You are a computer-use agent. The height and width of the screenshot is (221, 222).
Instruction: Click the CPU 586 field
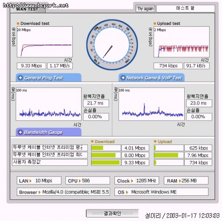pos(87,181)
